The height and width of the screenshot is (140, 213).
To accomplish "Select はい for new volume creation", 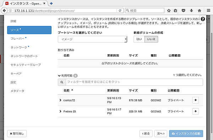I will [139, 39].
